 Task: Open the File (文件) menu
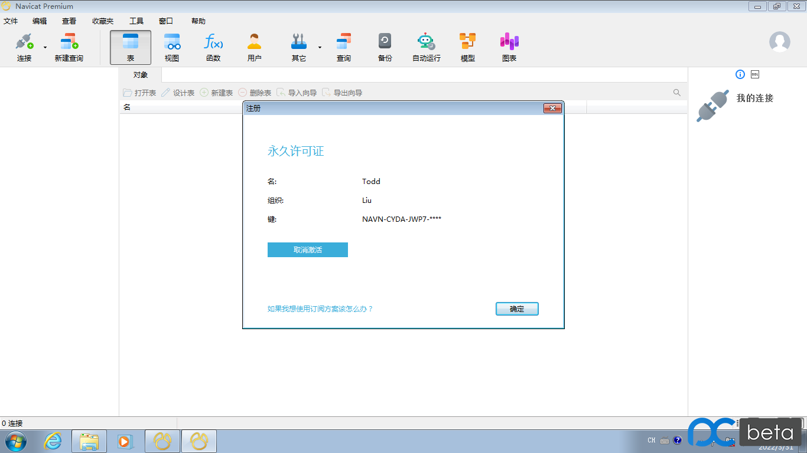coord(11,21)
